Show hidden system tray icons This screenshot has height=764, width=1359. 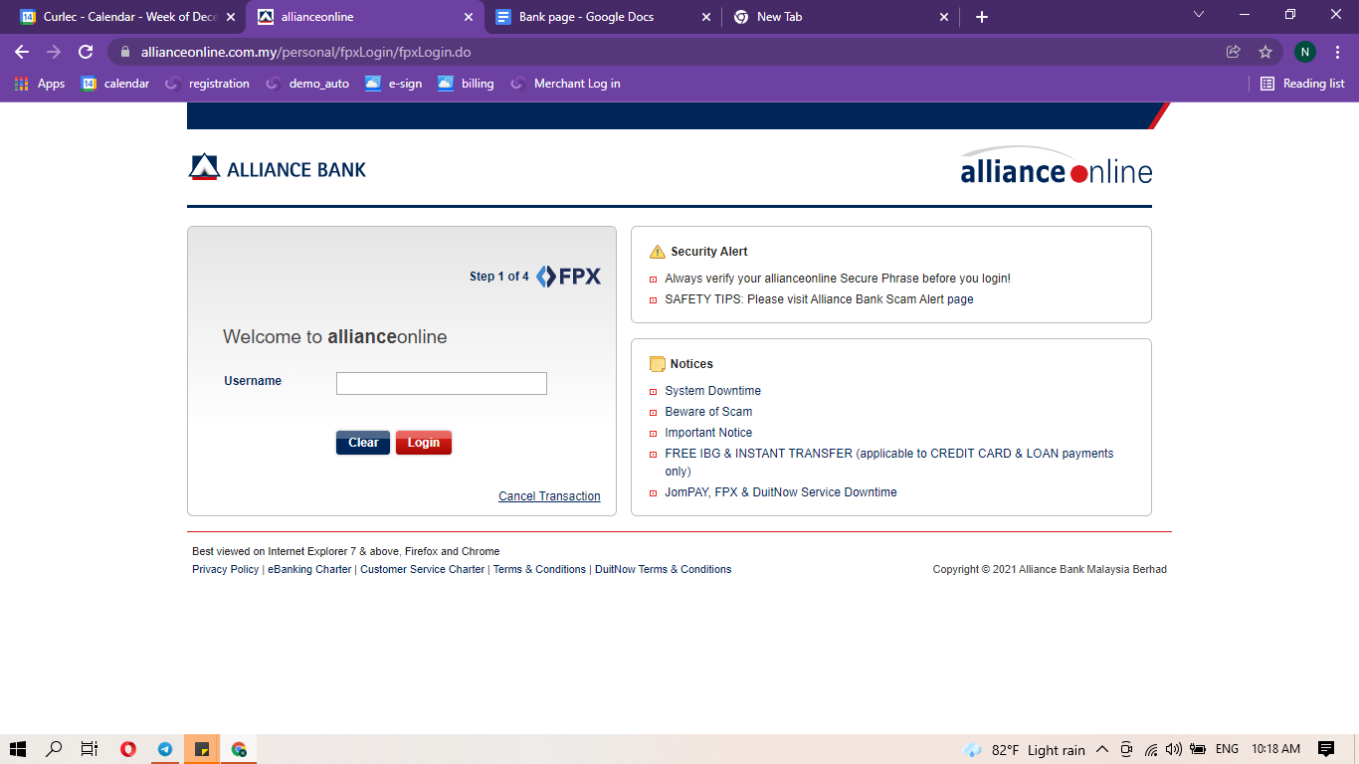(x=1102, y=749)
